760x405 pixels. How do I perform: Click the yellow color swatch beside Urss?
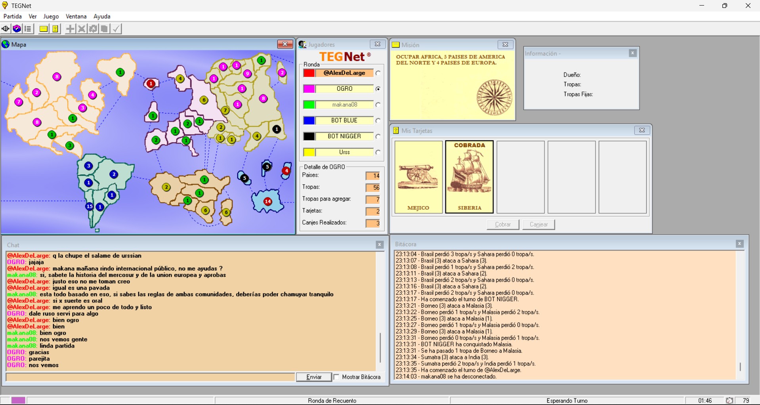(x=309, y=152)
